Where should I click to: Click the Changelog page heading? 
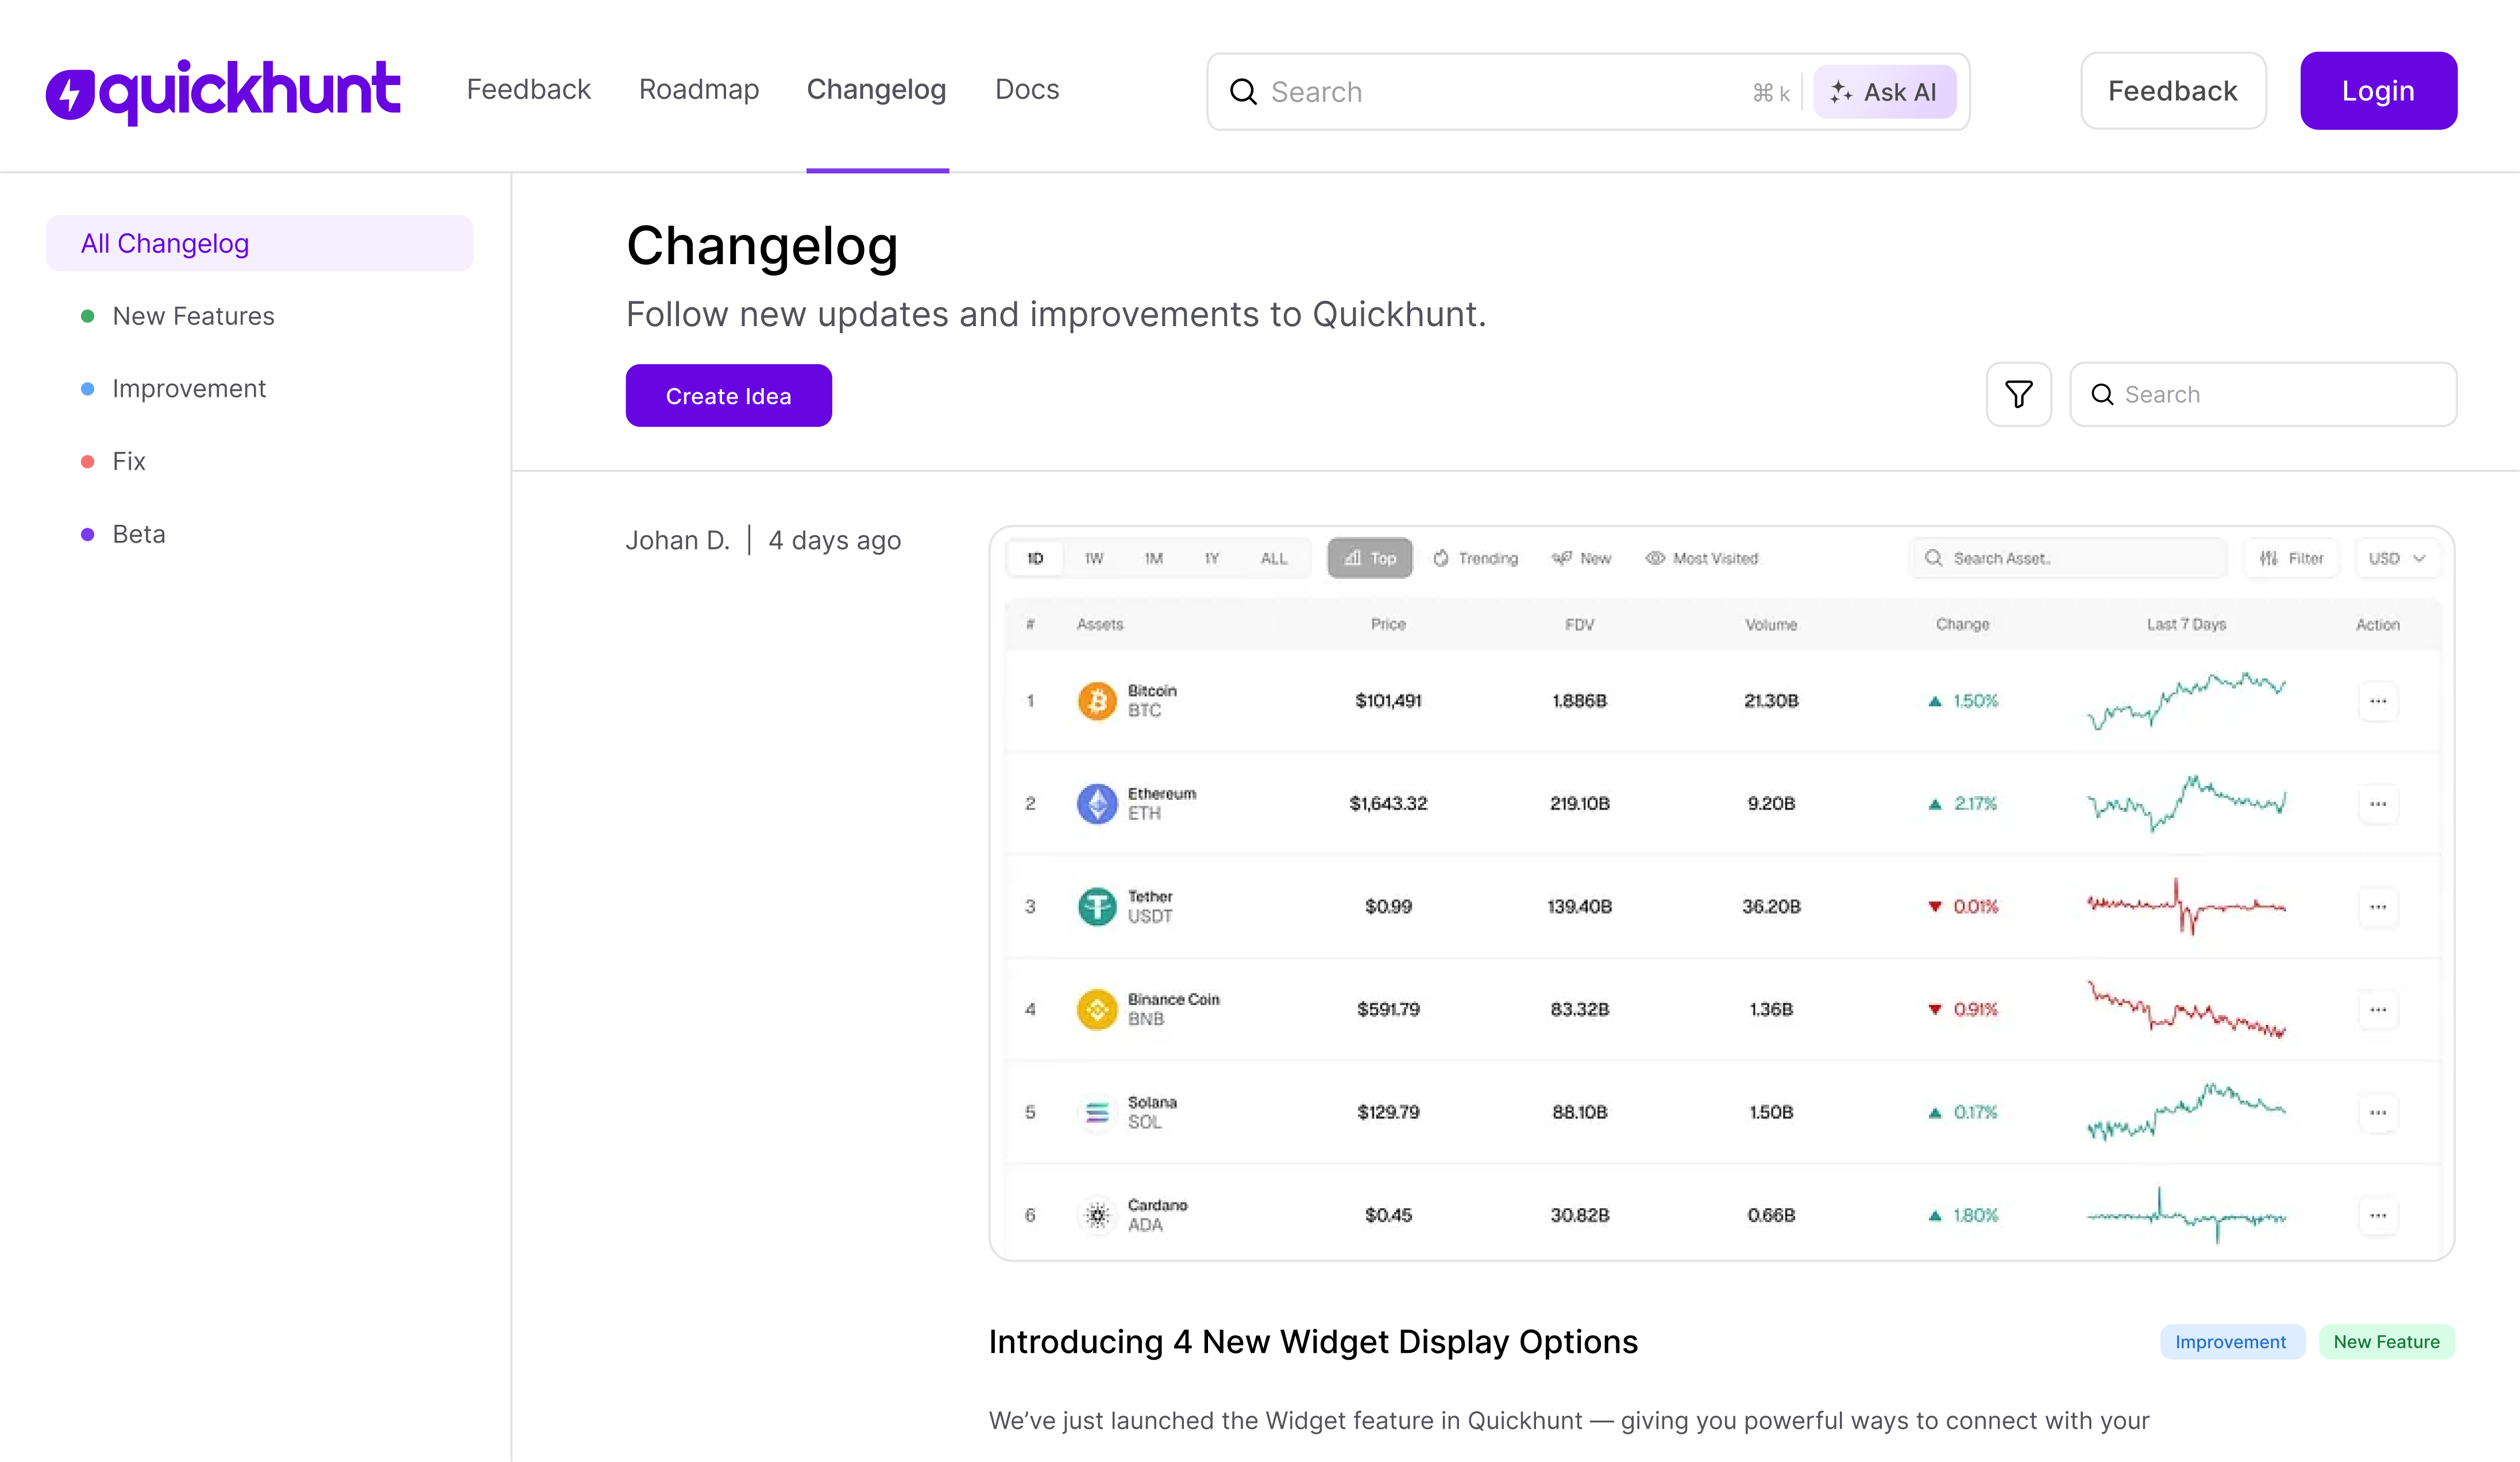(762, 246)
